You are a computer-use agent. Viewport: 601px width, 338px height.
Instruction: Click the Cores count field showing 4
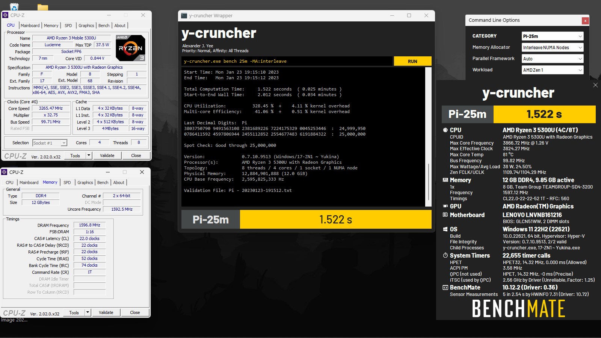coord(100,143)
